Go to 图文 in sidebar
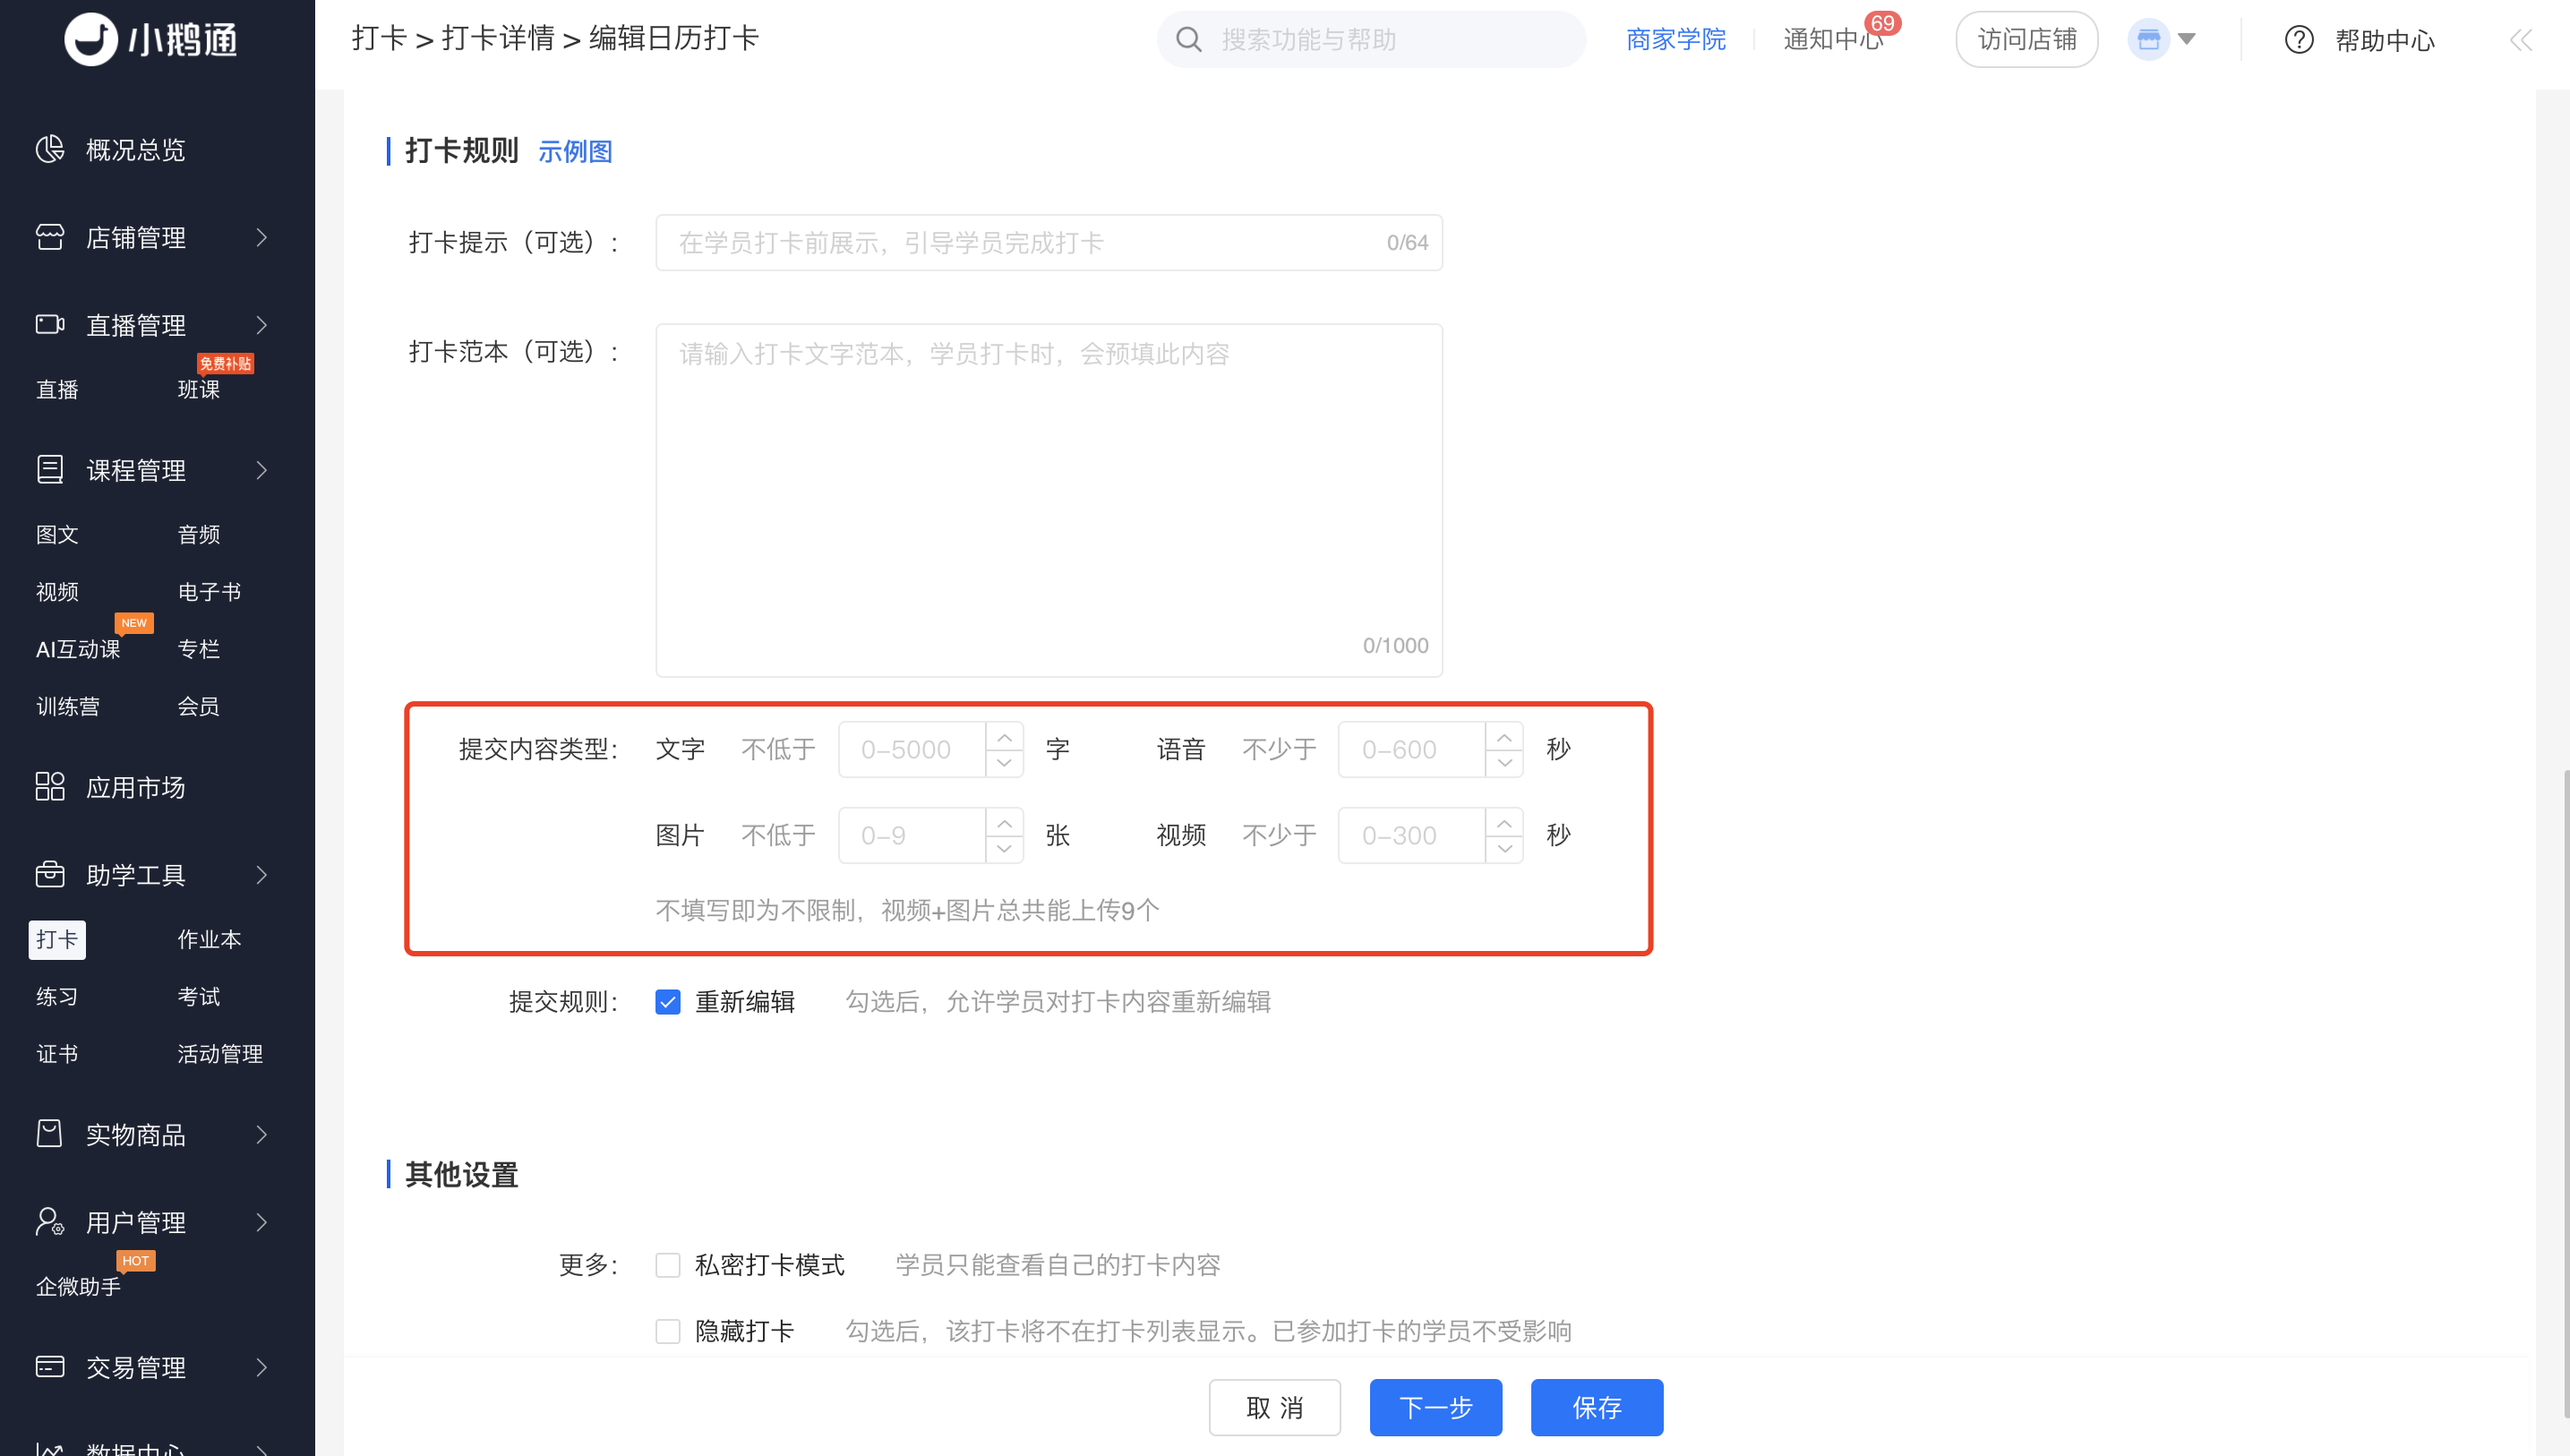Image resolution: width=2570 pixels, height=1456 pixels. [57, 534]
